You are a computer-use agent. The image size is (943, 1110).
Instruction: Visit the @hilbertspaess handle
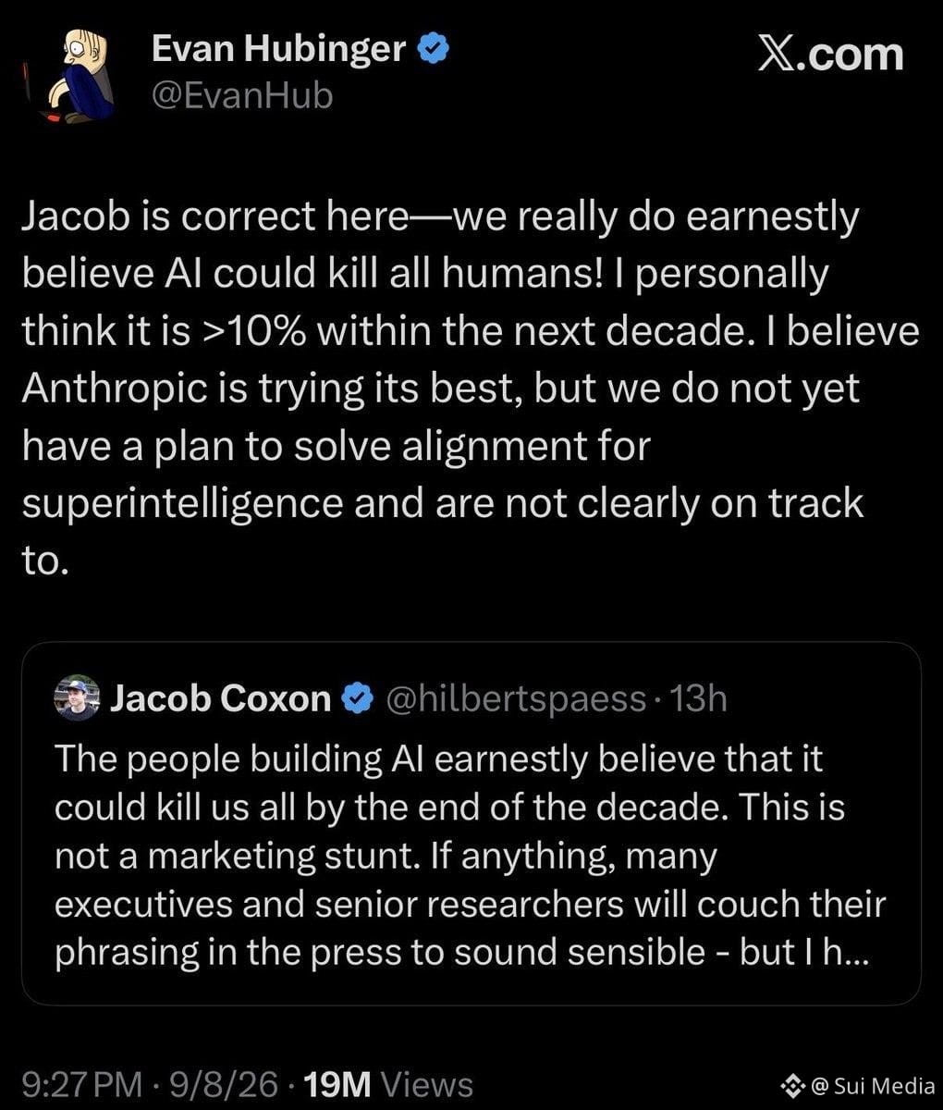[514, 699]
